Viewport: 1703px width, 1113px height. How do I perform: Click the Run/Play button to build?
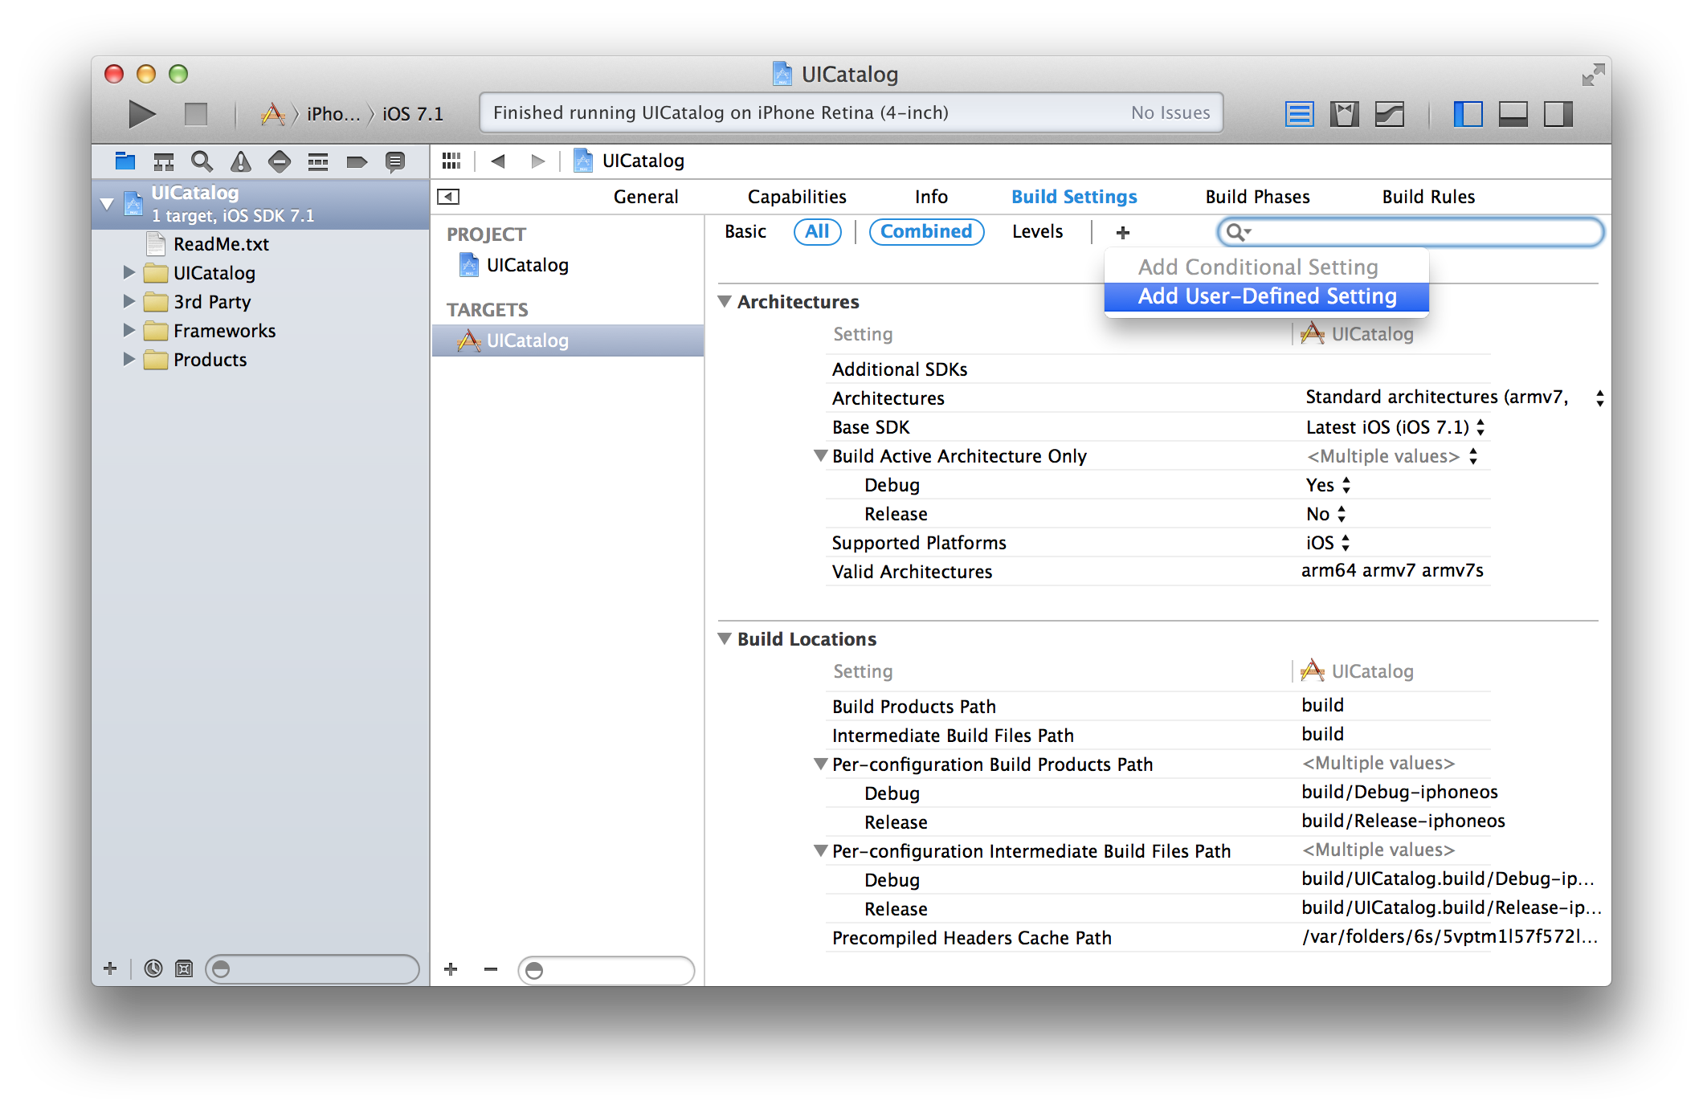pos(141,112)
